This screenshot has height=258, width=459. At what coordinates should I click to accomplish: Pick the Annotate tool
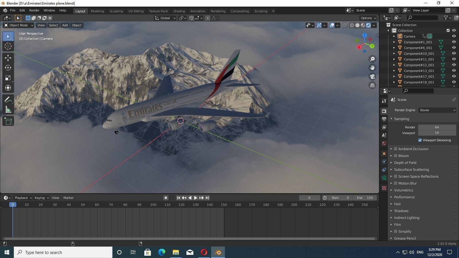(x=8, y=100)
